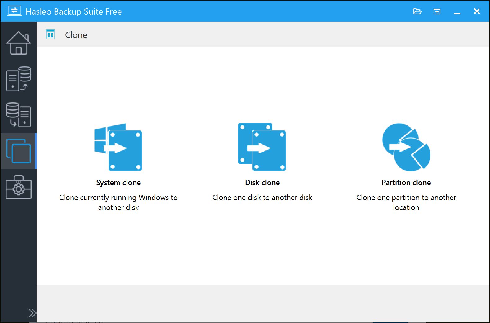Screen dimensions: 490x323
Task: Open the folder icon in title bar
Action: pyautogui.click(x=417, y=11)
